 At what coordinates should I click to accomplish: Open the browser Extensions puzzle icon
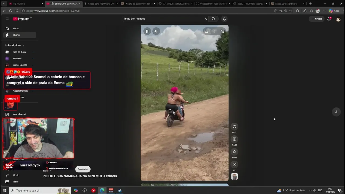click(298, 11)
